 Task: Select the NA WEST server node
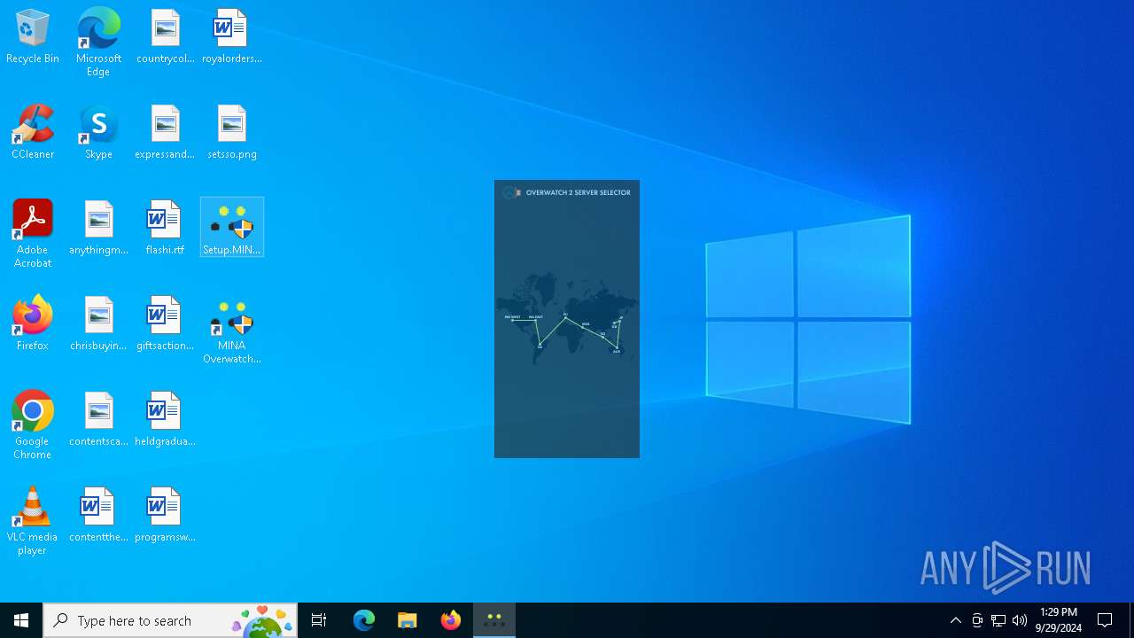pos(512,318)
